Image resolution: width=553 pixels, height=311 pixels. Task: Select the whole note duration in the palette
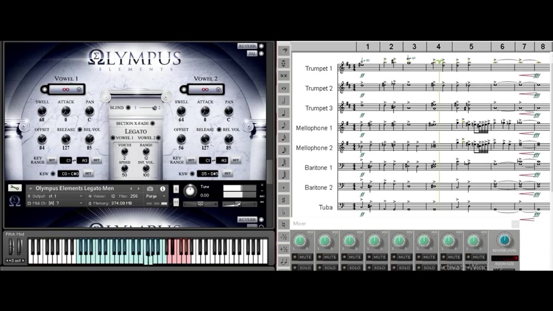[284, 88]
